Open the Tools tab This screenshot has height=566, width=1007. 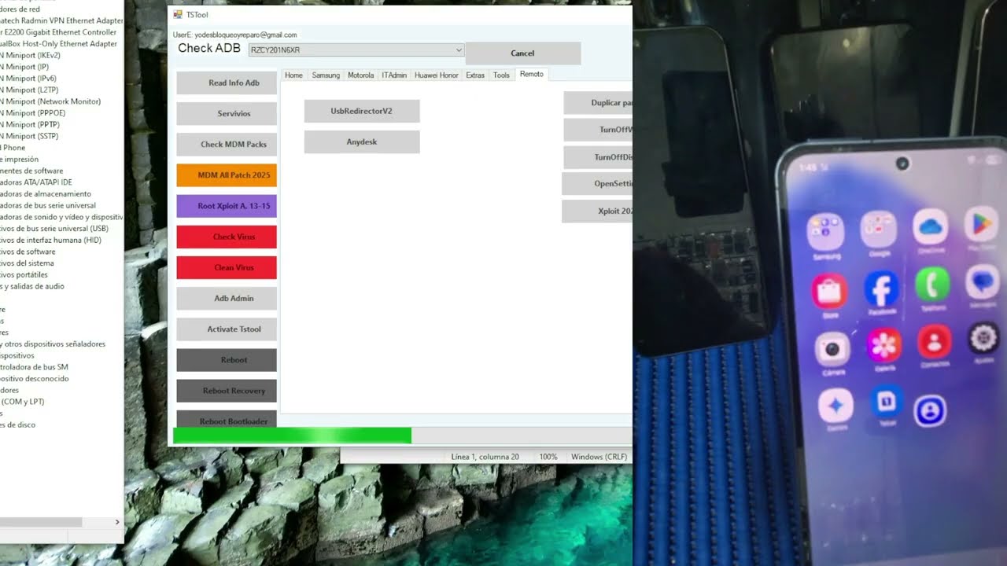pos(501,75)
